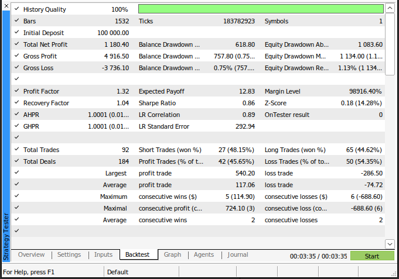Click the maximal consecutive profit 724.10 (3)
The width and height of the screenshot is (399, 279).
point(240,208)
